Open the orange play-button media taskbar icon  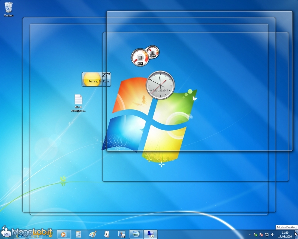coord(64,234)
